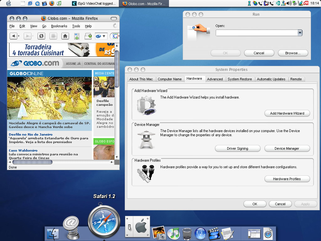Image resolution: width=321 pixels, height=241 pixels.
Task: Open iPhoto from the dock
Action: [159, 233]
